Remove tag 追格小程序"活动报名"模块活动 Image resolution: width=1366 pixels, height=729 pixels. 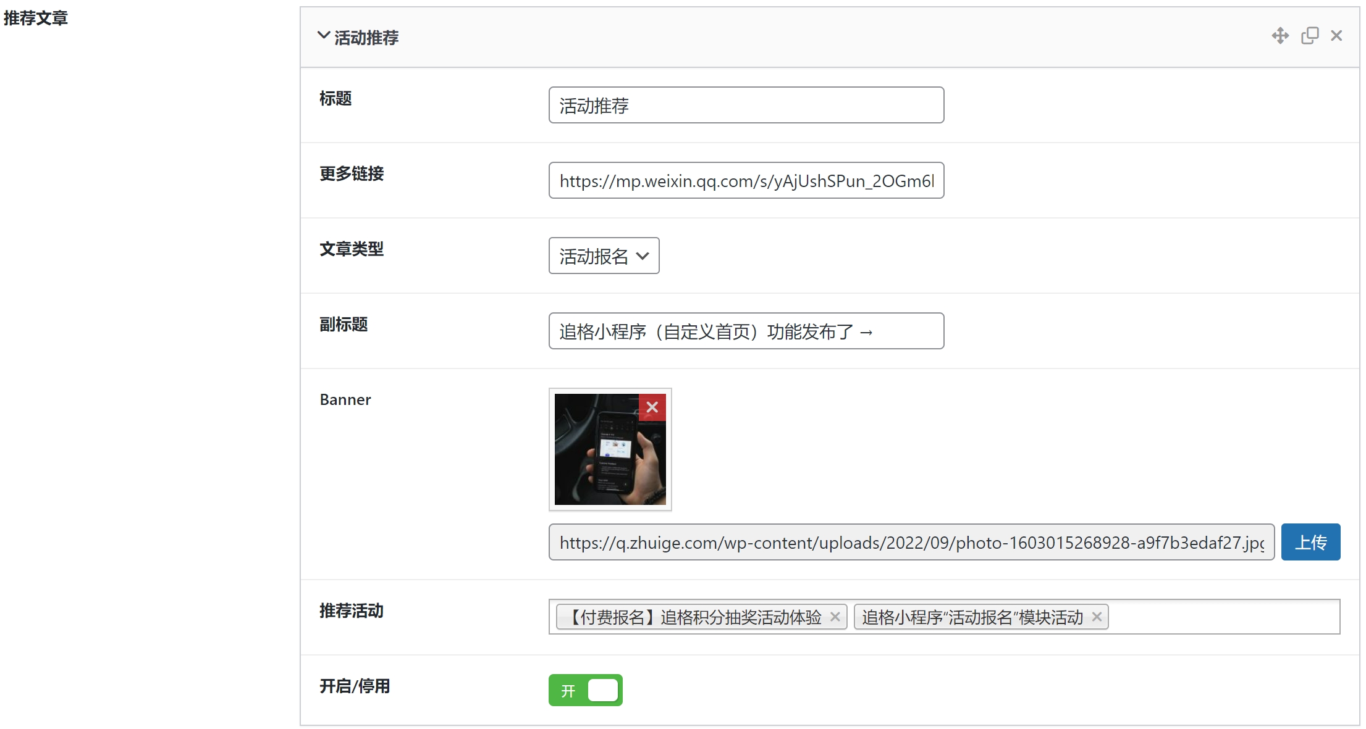pos(1097,617)
